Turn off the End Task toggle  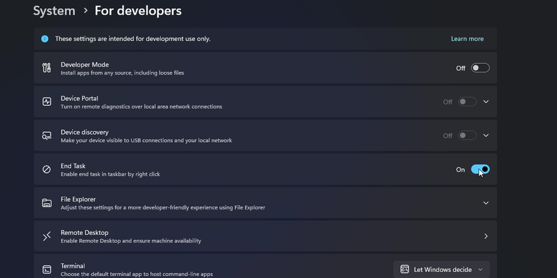coord(480,170)
